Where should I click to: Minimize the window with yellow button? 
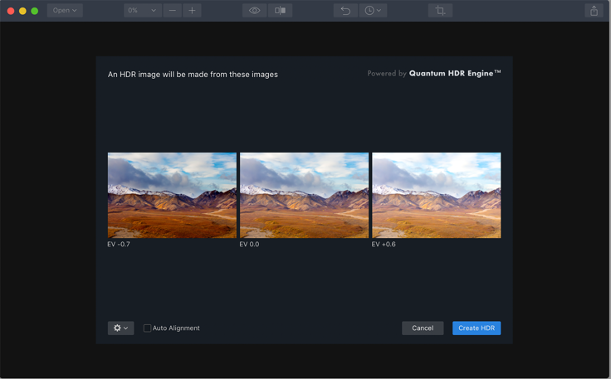pyautogui.click(x=22, y=11)
